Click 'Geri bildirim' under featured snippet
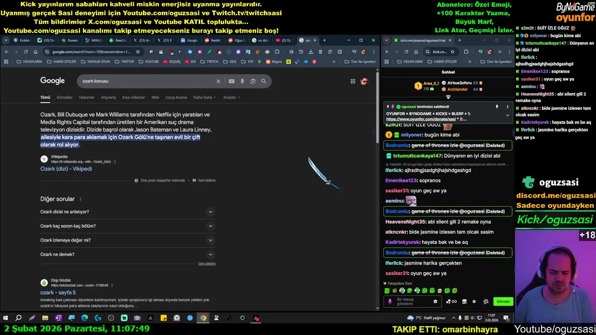The width and height of the screenshot is (596, 335). pyautogui.click(x=204, y=181)
